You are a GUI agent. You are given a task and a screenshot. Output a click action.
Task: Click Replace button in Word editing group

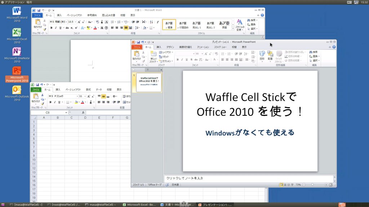click(251, 24)
